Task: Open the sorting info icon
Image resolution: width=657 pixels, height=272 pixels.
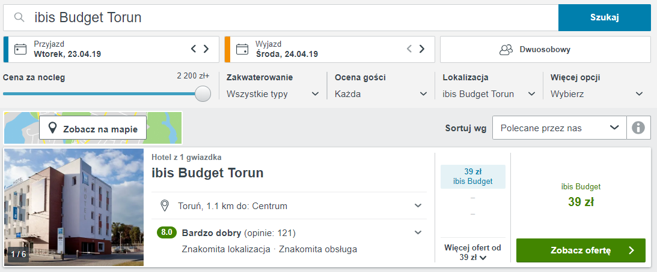Action: pyautogui.click(x=638, y=128)
